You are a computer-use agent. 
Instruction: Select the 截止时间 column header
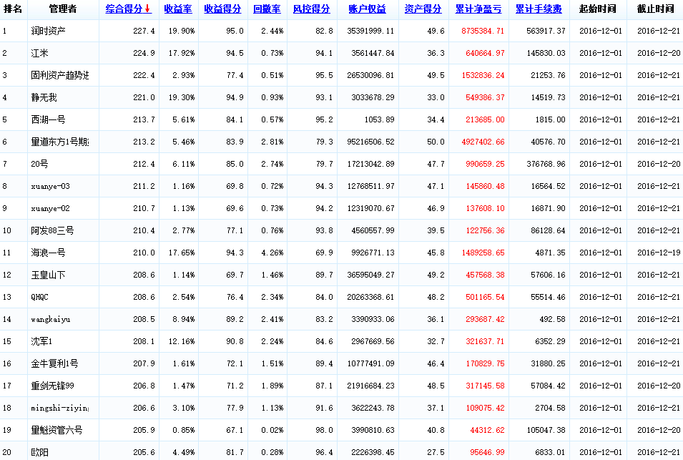pyautogui.click(x=655, y=9)
